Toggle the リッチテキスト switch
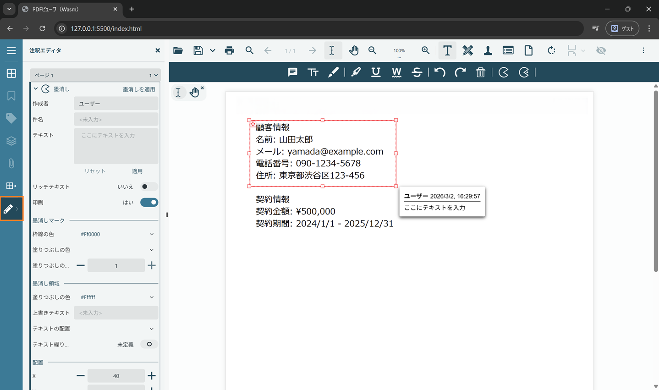Viewport: 659px width, 390px height. [x=148, y=187]
